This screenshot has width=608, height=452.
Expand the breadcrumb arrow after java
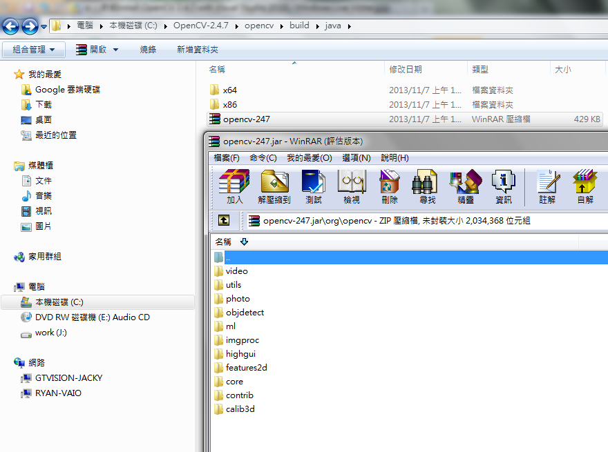(x=350, y=26)
